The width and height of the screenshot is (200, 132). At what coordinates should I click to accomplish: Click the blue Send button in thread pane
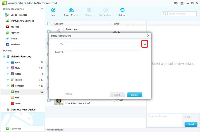[x=191, y=124]
